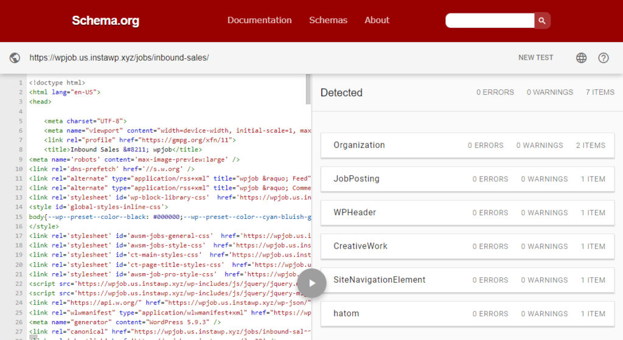Screen dimensions: 623x340
Task: Expand the CreativeWork result row
Action: 467,246
